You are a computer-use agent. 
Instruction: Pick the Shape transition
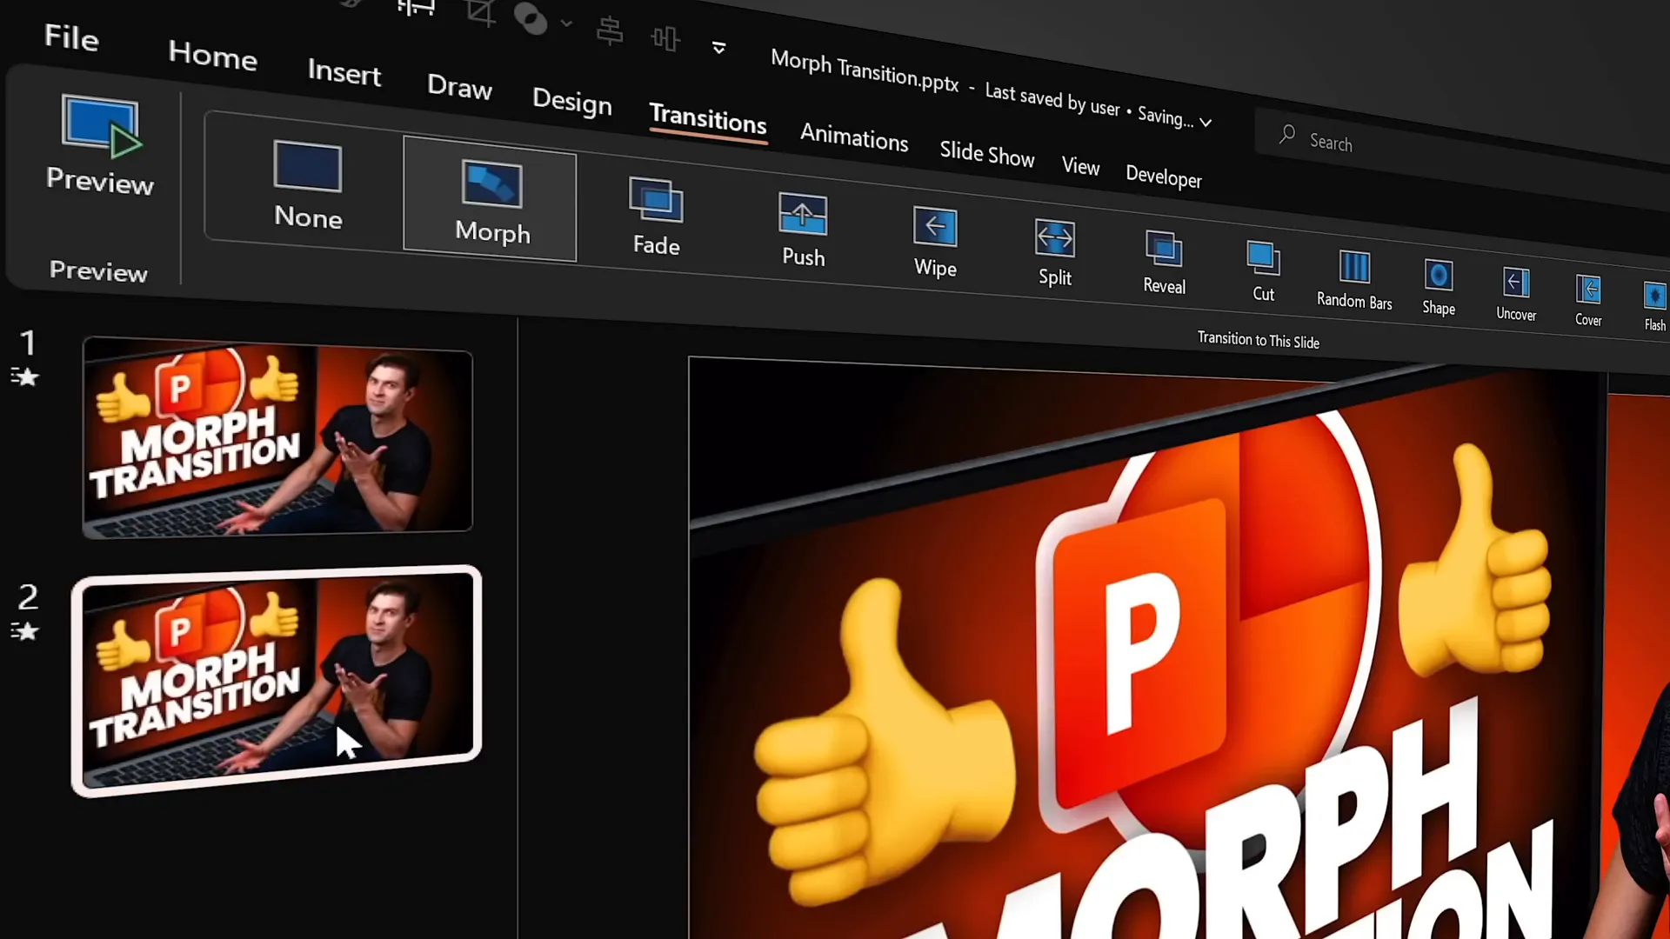(1439, 287)
